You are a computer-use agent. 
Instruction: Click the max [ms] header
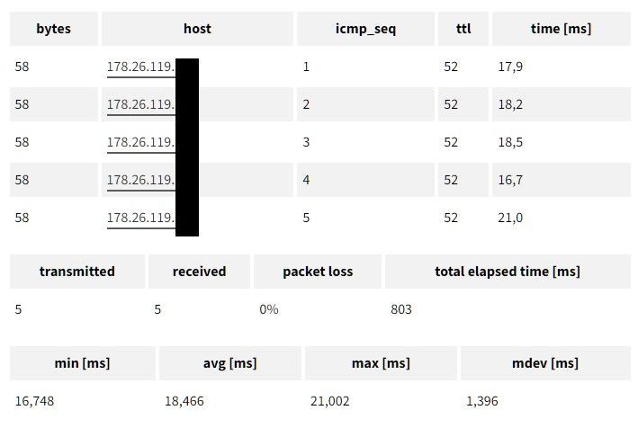pos(381,363)
